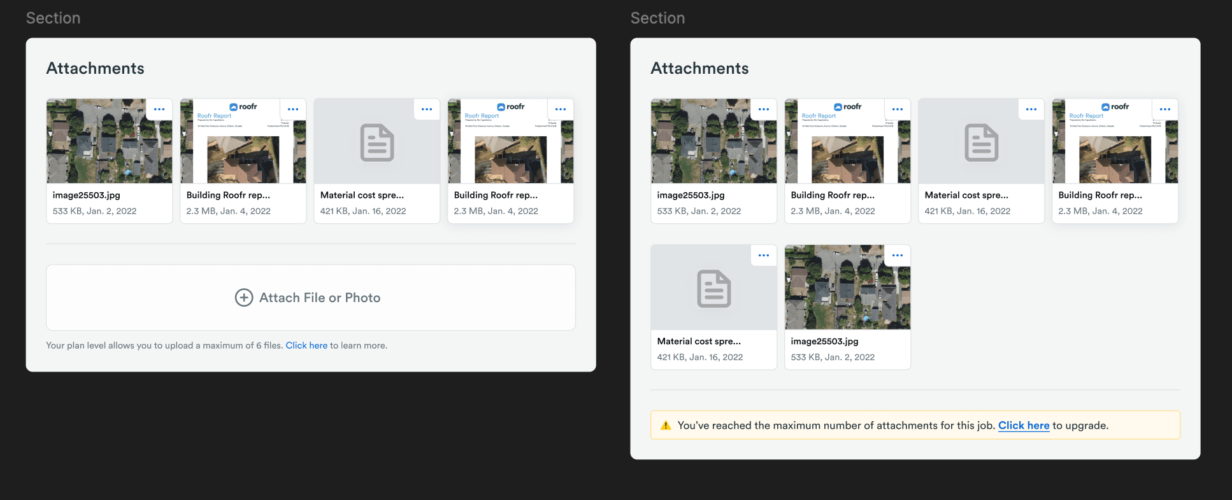This screenshot has width=1232, height=500.
Task: Follow 'Click here' link to upgrade
Action: pyautogui.click(x=1023, y=426)
